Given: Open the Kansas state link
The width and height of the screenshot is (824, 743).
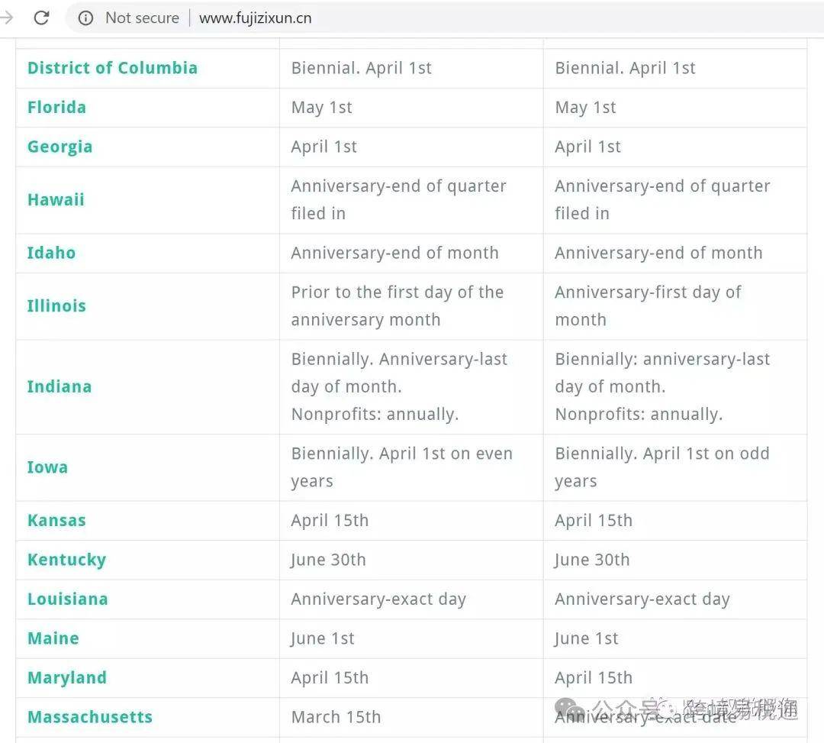Looking at the screenshot, I should 56,521.
